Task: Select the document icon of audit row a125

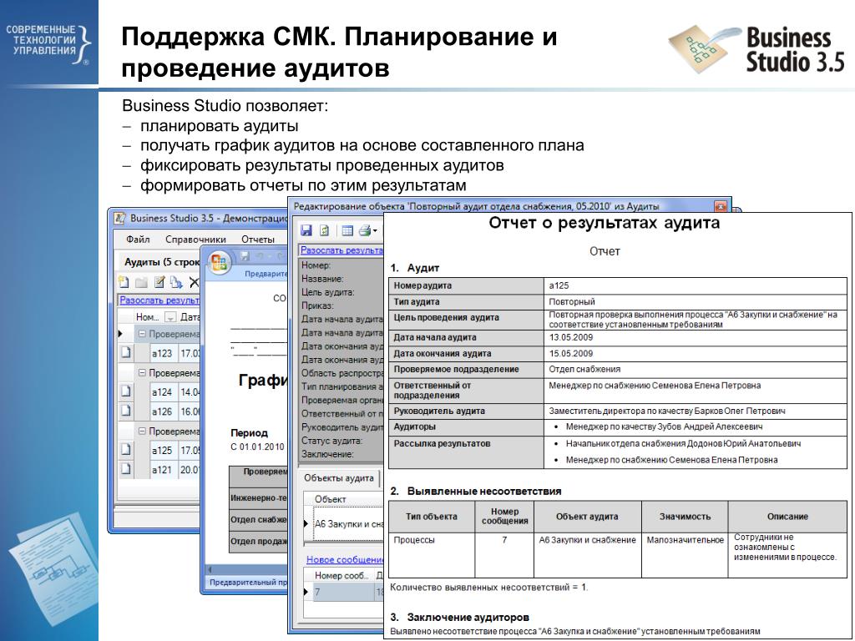Action: [126, 450]
